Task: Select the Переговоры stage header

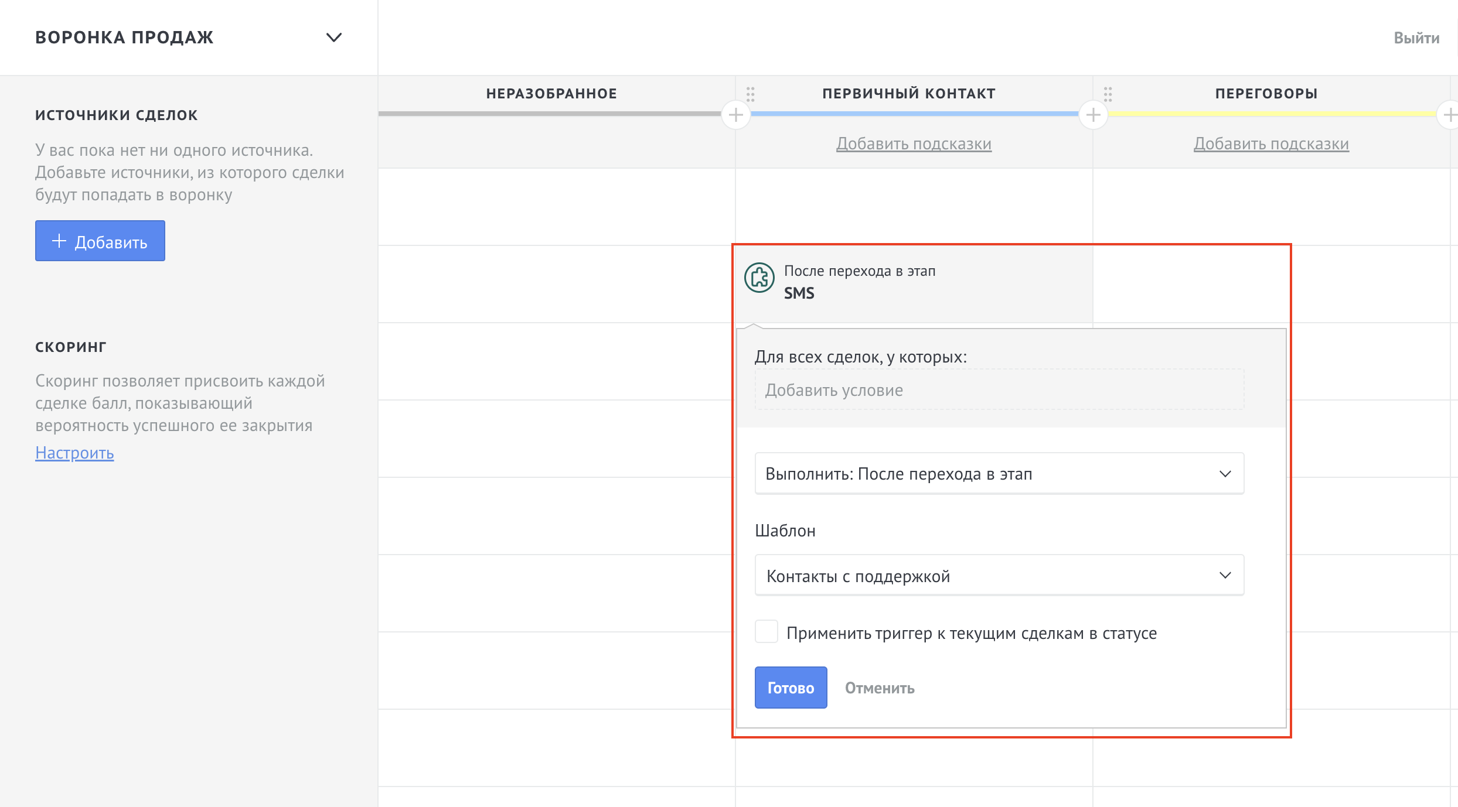Action: click(1266, 94)
